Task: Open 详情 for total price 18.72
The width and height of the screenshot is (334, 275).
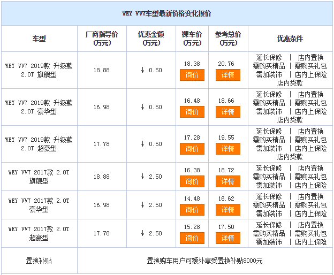Action: (x=227, y=181)
